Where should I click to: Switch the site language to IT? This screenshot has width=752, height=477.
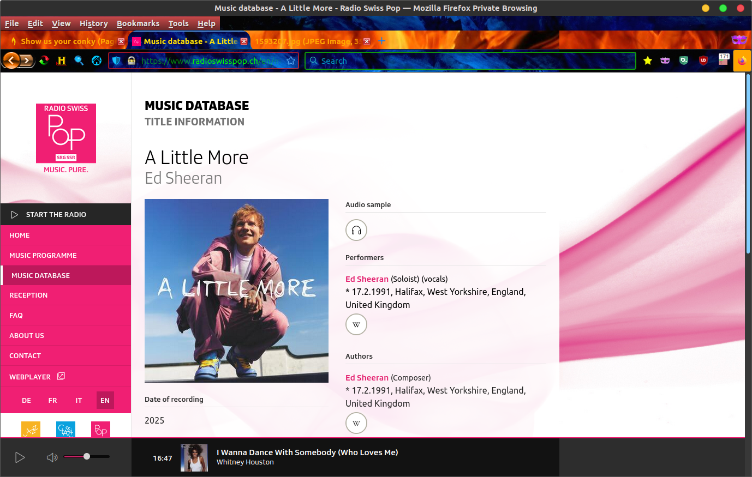point(79,400)
